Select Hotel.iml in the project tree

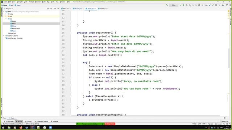coord(12,33)
